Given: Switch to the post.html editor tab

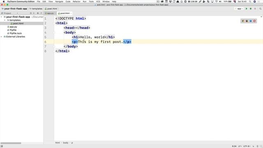Looking at the screenshot, I should point(65,13).
